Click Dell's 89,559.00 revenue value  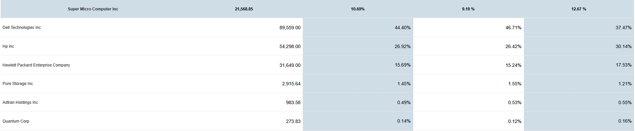(x=290, y=28)
